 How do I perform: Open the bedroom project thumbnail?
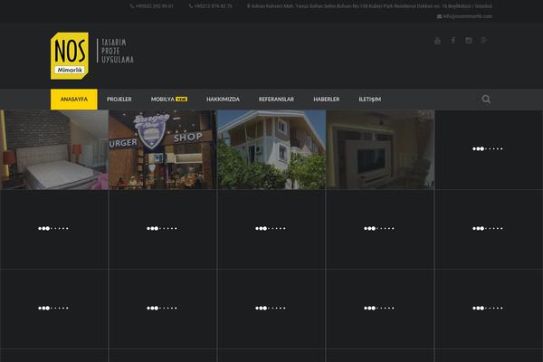[54, 149]
